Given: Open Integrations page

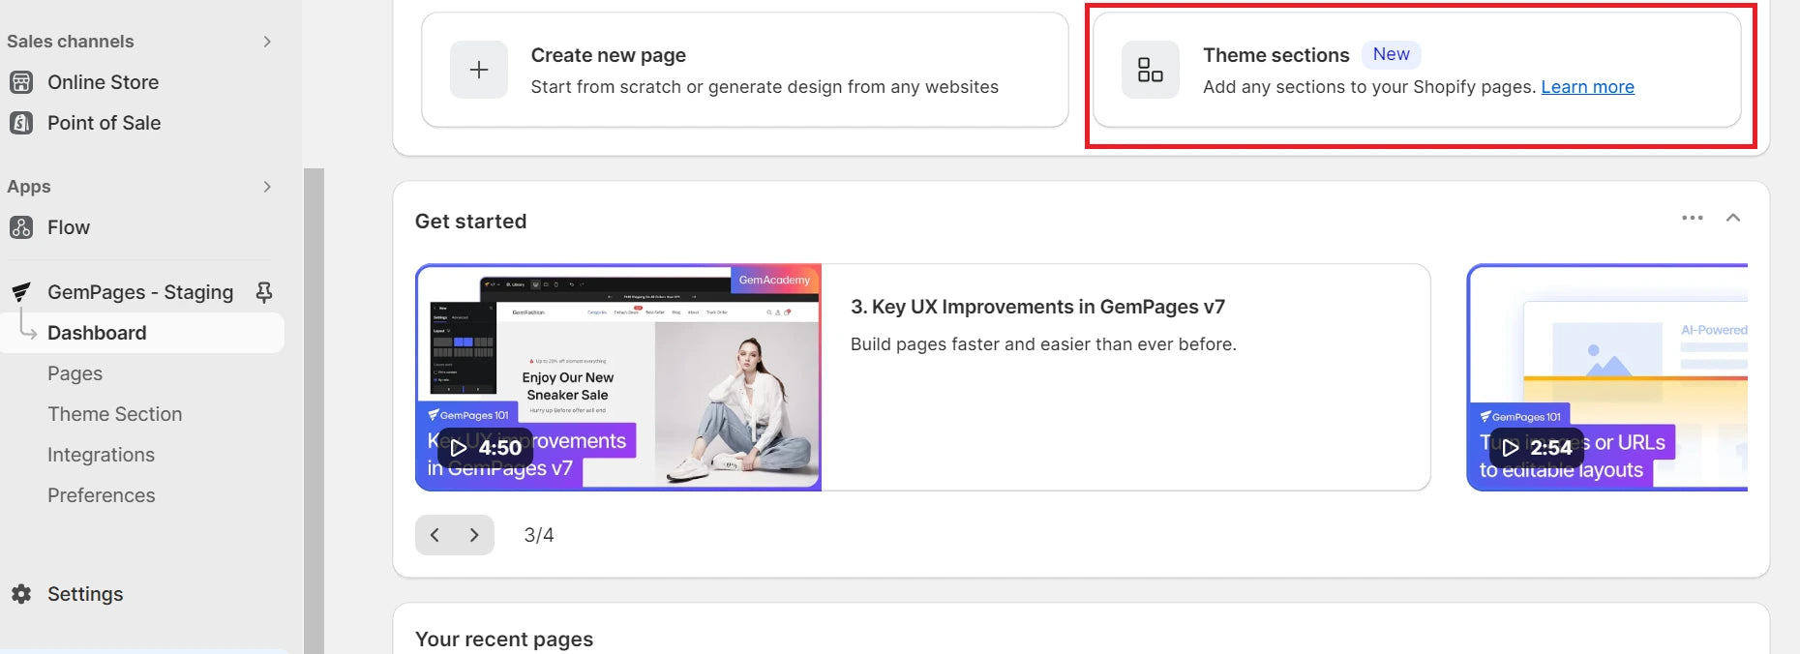Looking at the screenshot, I should tap(101, 455).
